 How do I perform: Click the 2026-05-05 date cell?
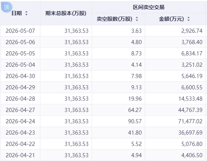(20, 54)
